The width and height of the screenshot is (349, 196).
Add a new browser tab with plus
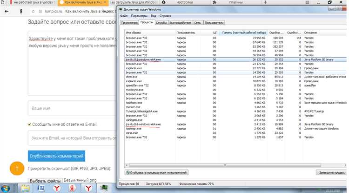265,2
